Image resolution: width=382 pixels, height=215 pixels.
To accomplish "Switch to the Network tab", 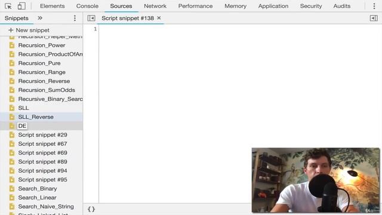I will point(155,6).
